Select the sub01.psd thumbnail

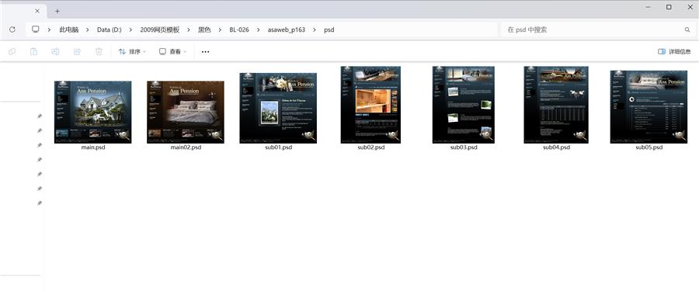[278, 108]
